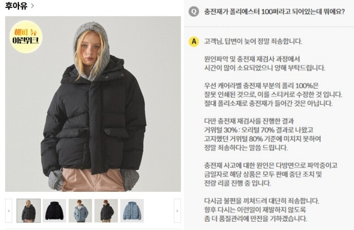Click the yellow A answer icon
This screenshot has width=354, height=230.
click(x=194, y=41)
